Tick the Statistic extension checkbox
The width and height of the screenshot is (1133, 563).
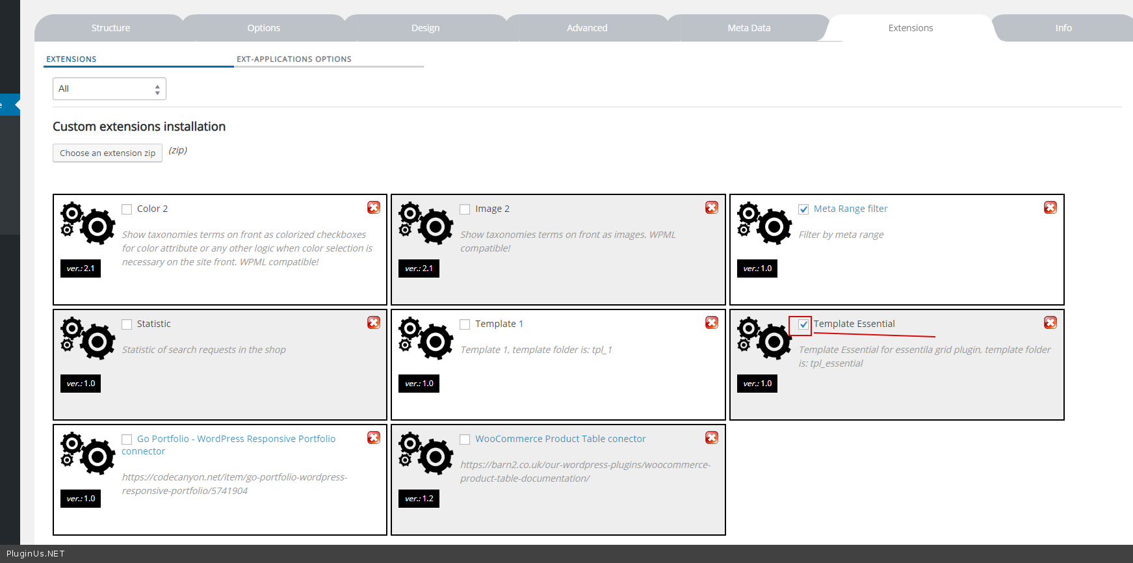click(x=127, y=324)
